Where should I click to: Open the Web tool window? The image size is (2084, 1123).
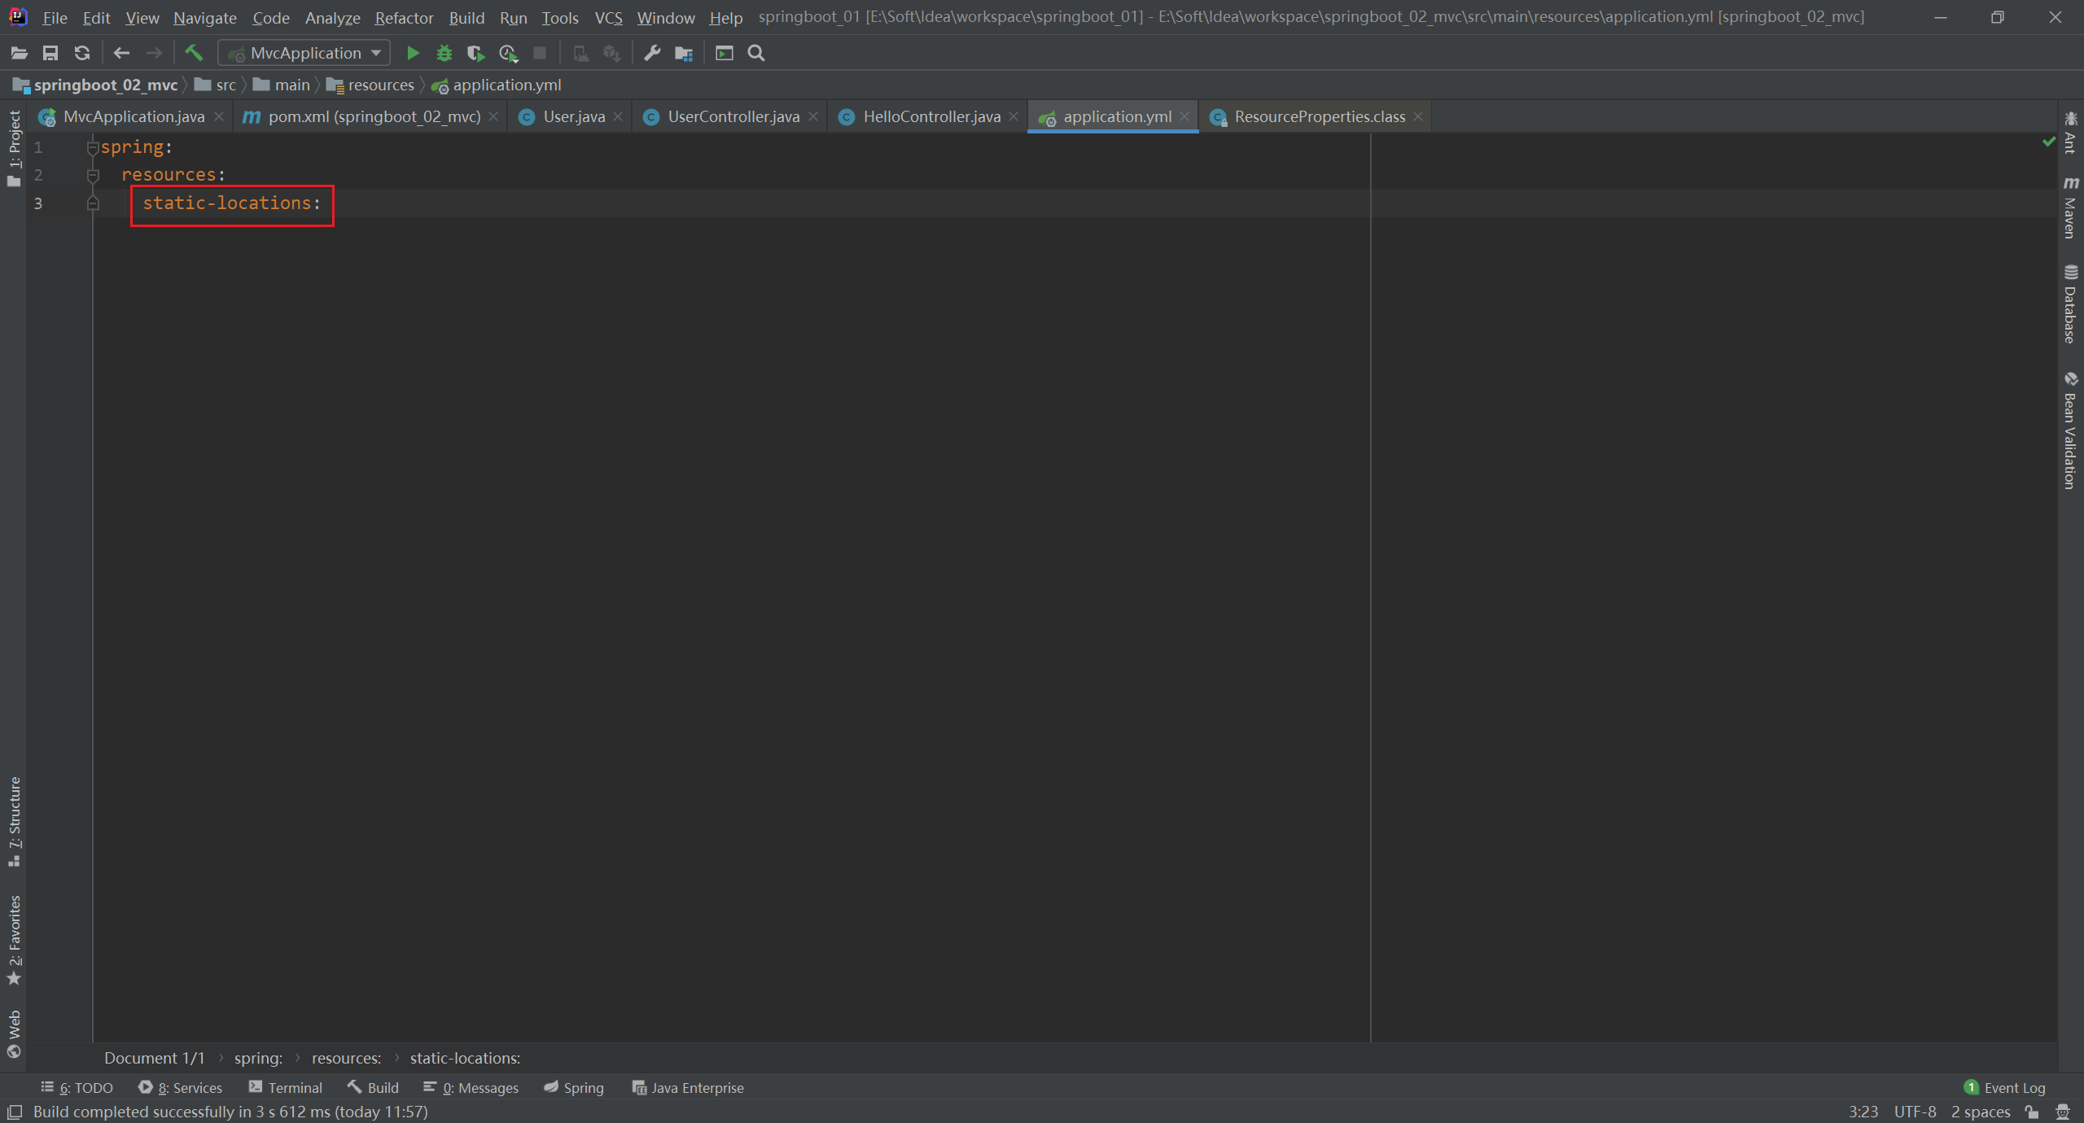14,1033
